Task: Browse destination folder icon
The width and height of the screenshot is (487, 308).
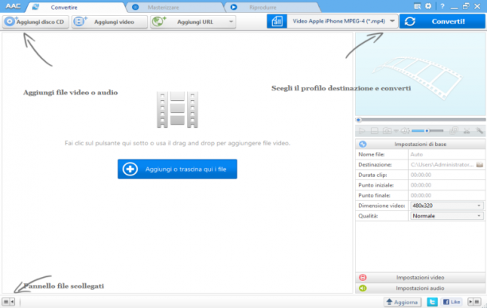Action: tap(480, 164)
